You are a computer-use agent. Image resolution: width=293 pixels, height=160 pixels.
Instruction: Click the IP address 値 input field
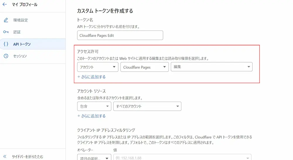pos(182,158)
